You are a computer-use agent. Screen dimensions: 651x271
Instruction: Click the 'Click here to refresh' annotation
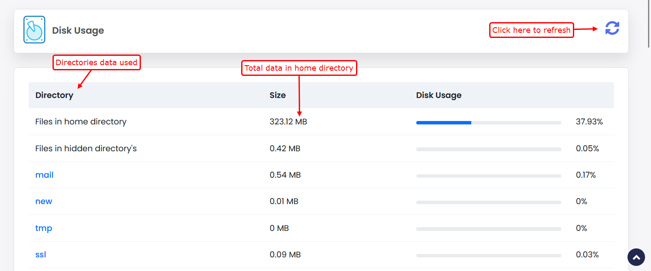(x=531, y=30)
